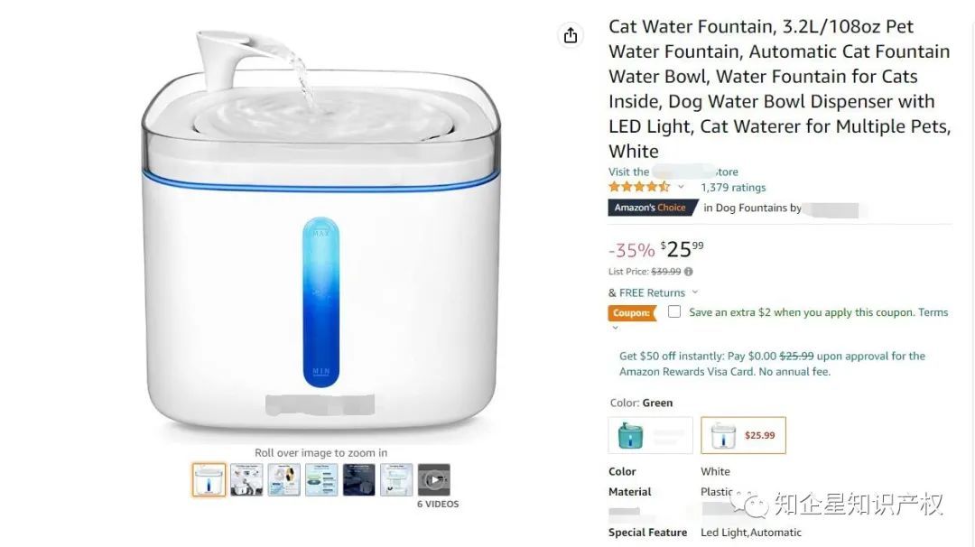View the second product image thumbnail
The height and width of the screenshot is (547, 975).
pos(246,480)
